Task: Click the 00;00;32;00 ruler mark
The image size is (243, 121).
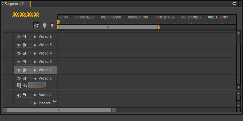Action: [111, 17]
